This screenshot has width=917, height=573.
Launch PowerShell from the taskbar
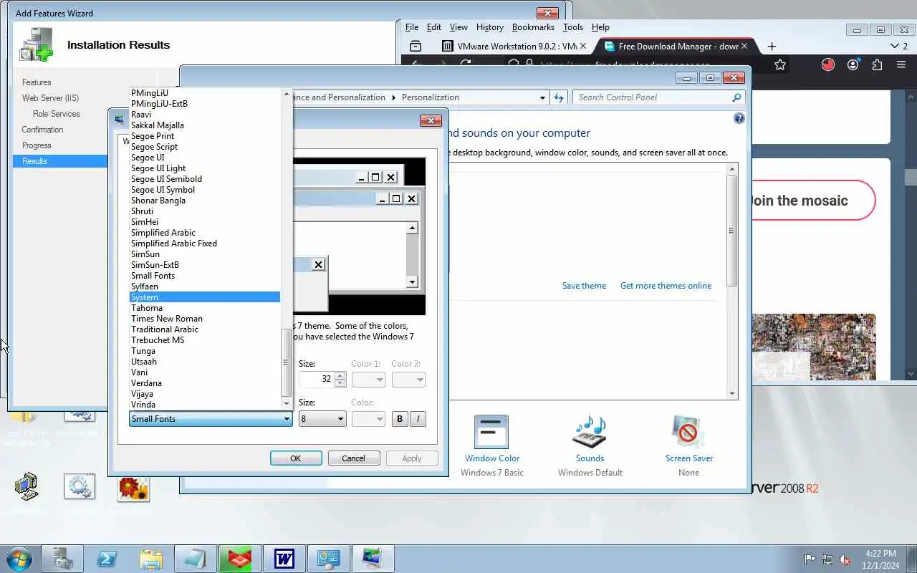[x=107, y=559]
